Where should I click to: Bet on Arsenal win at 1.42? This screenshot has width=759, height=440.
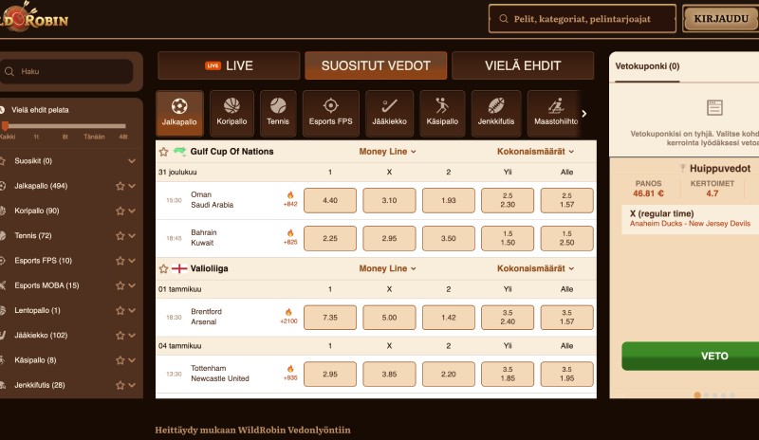[448, 318]
